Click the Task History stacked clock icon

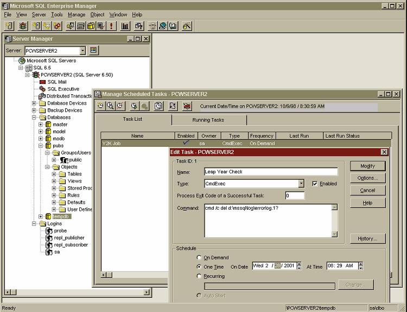158,106
